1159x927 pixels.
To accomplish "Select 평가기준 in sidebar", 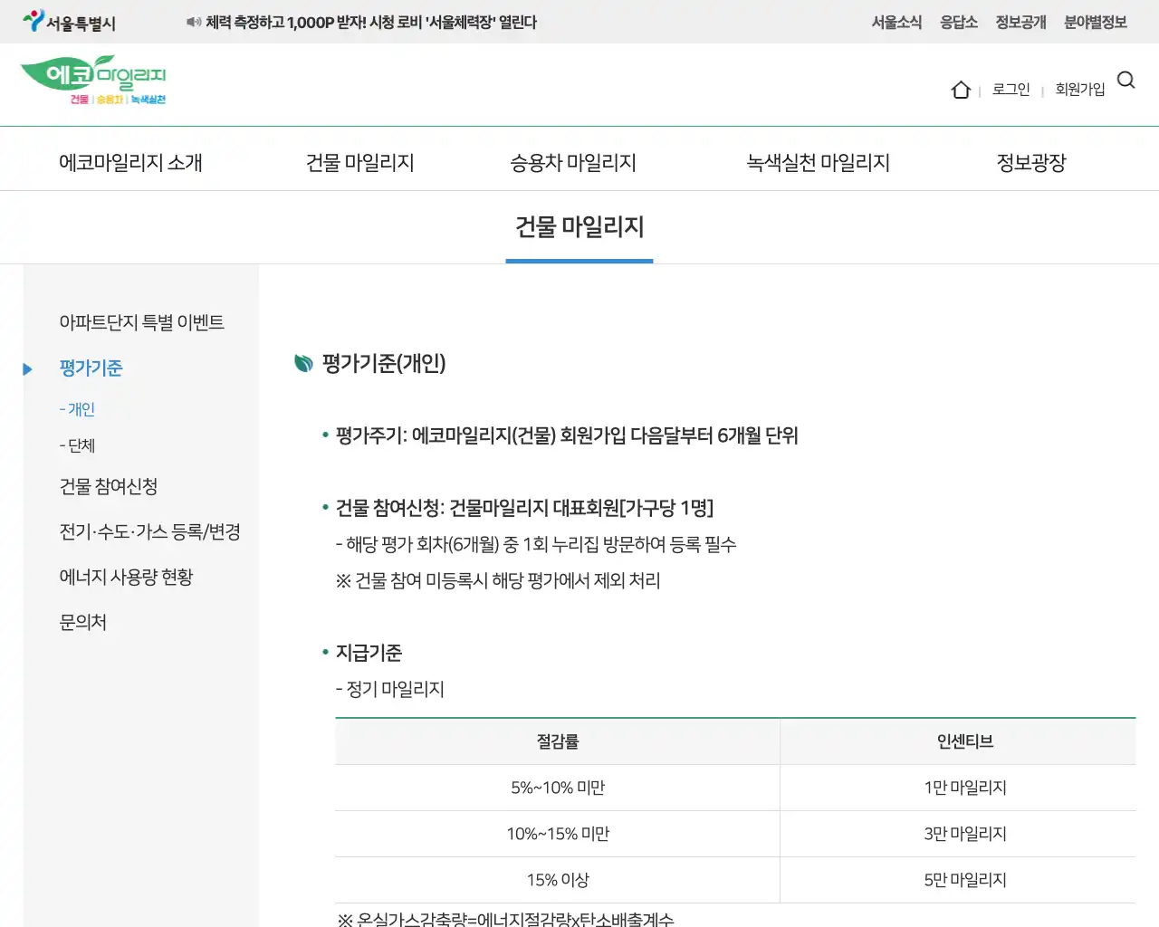I will [91, 368].
